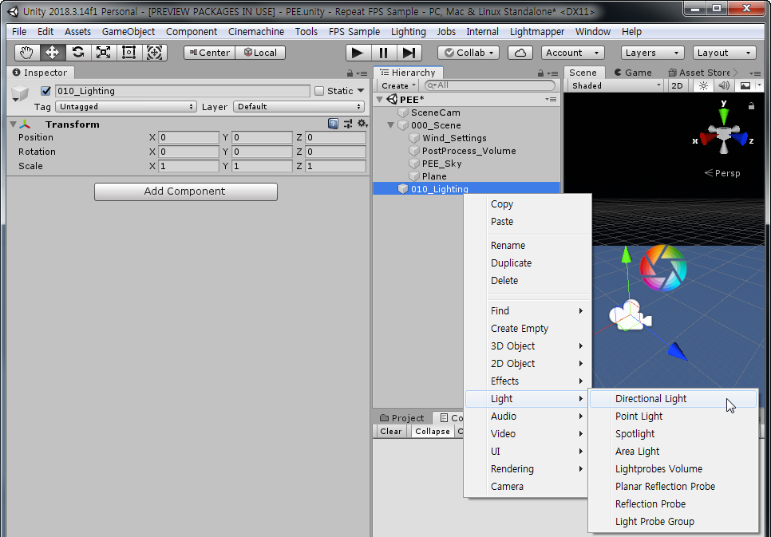Viewport: 771px width, 537px height.
Task: Toggle the Inspector lock icon
Action: tap(350, 73)
